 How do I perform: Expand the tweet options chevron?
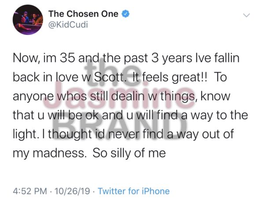pyautogui.click(x=247, y=15)
